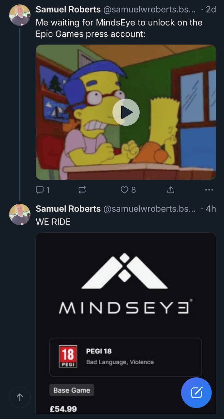This screenshot has width=224, height=419.
Task: Jump back to top with arrow button
Action: [20, 397]
